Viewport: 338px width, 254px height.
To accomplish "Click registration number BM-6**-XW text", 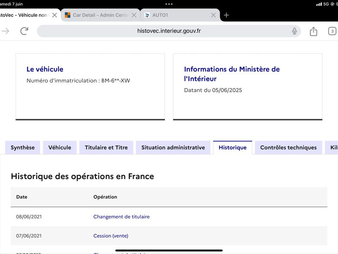I will point(116,80).
